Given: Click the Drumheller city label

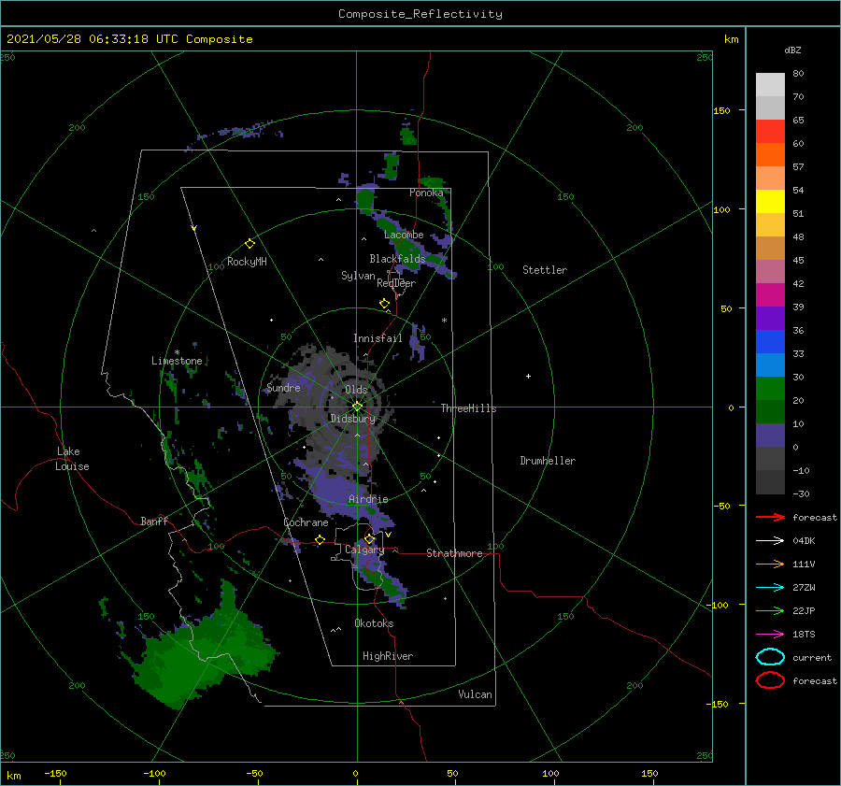Looking at the screenshot, I should 548,461.
